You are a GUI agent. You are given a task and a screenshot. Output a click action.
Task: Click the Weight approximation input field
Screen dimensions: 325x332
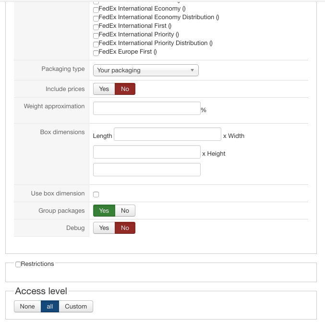pyautogui.click(x=146, y=108)
